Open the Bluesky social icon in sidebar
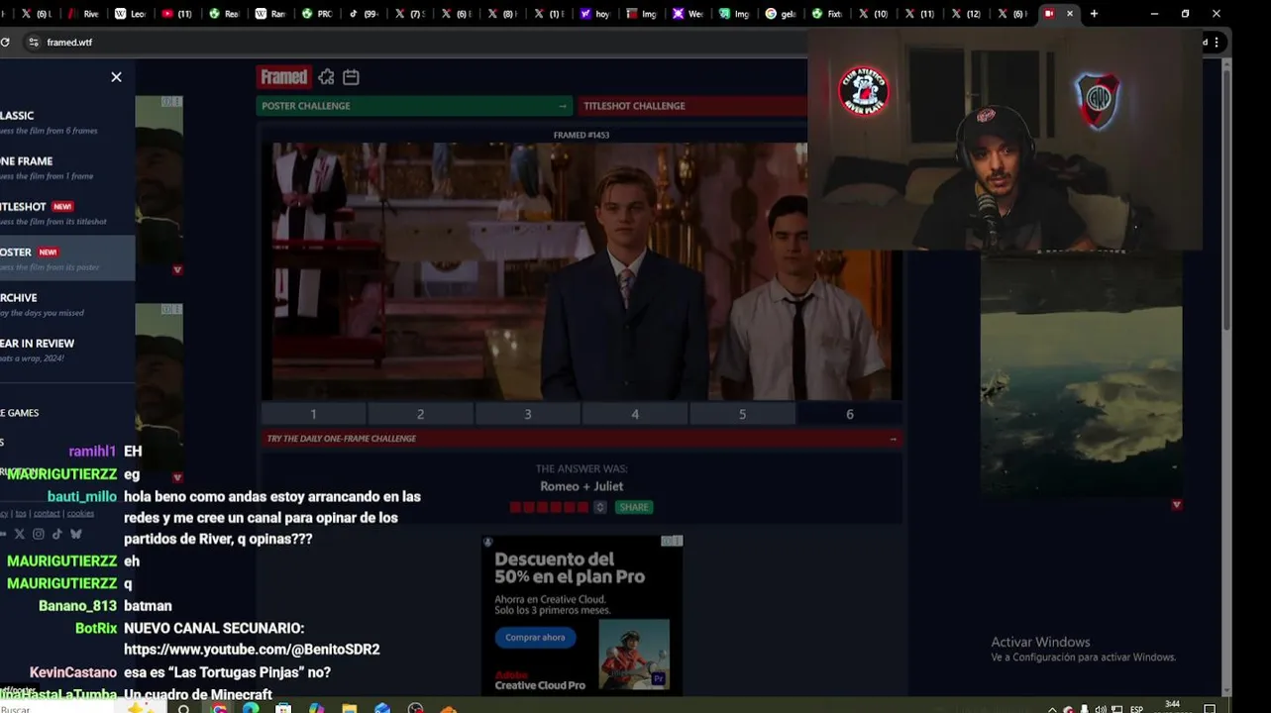The width and height of the screenshot is (1271, 713). (x=76, y=534)
